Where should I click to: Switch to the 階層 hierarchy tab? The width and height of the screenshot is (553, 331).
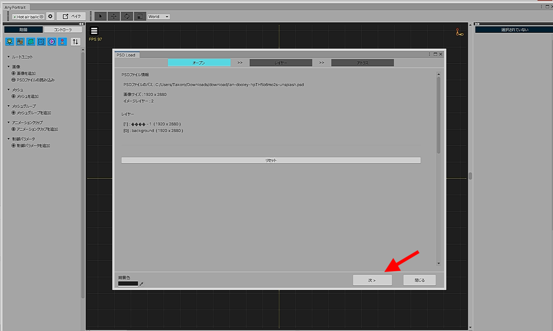(x=24, y=29)
